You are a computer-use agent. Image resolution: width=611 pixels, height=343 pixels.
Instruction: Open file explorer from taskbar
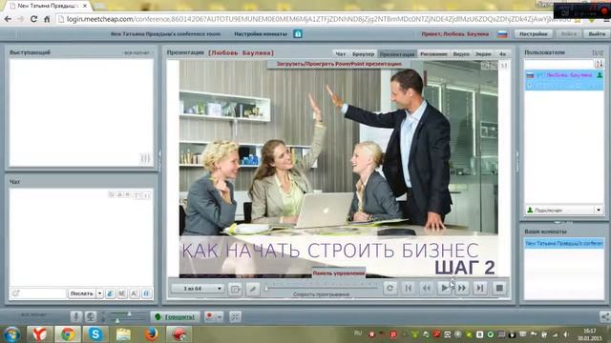point(123,334)
